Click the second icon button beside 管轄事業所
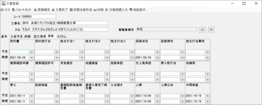The image size is (262, 105). (x=211, y=30)
